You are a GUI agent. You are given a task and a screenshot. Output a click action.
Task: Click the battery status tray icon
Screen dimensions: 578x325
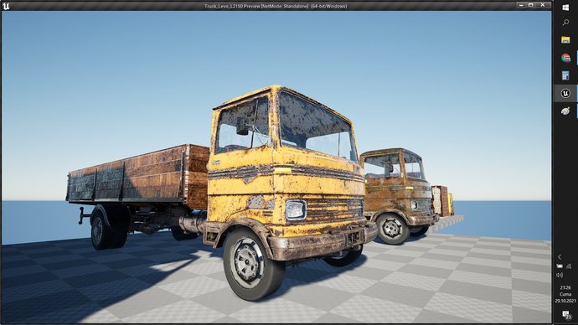[560, 266]
